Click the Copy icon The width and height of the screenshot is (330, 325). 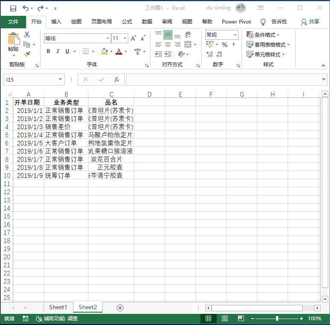point(27,44)
